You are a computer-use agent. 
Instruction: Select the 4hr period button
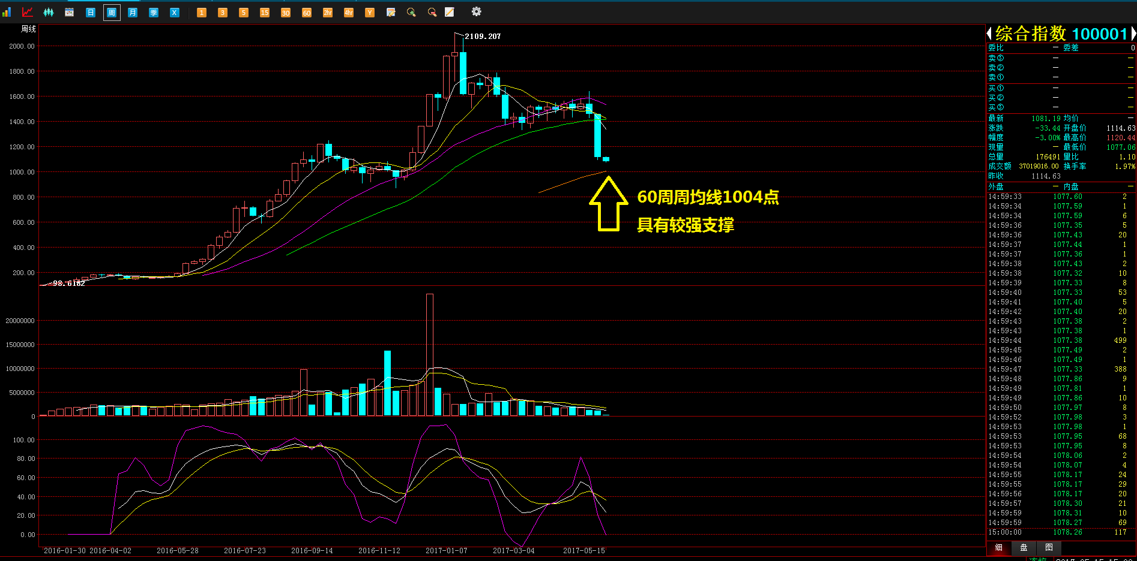(349, 12)
